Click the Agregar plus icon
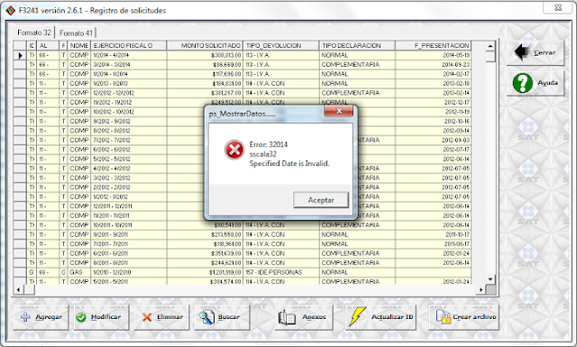This screenshot has height=347, width=577. pos(25,317)
